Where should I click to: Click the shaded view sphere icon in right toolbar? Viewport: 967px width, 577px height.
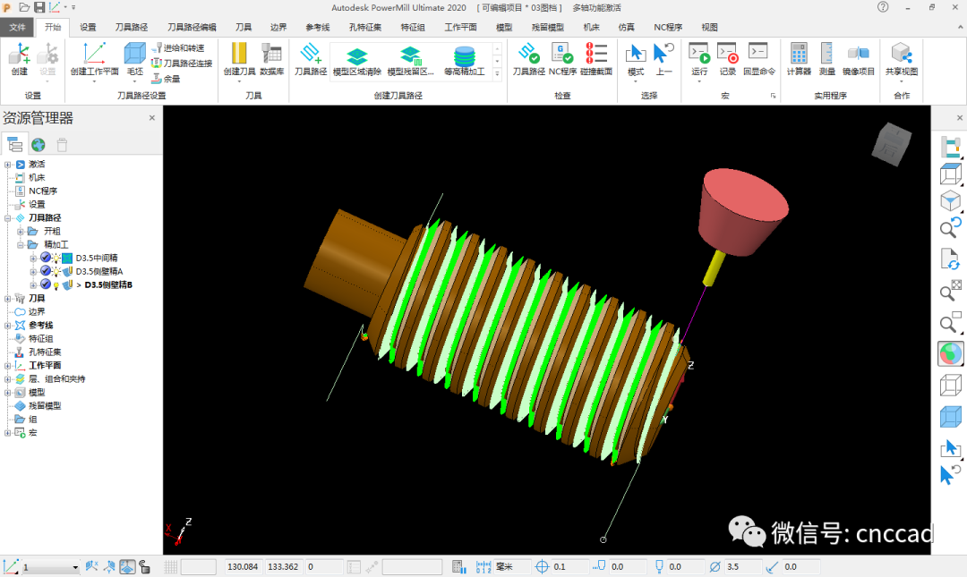950,354
